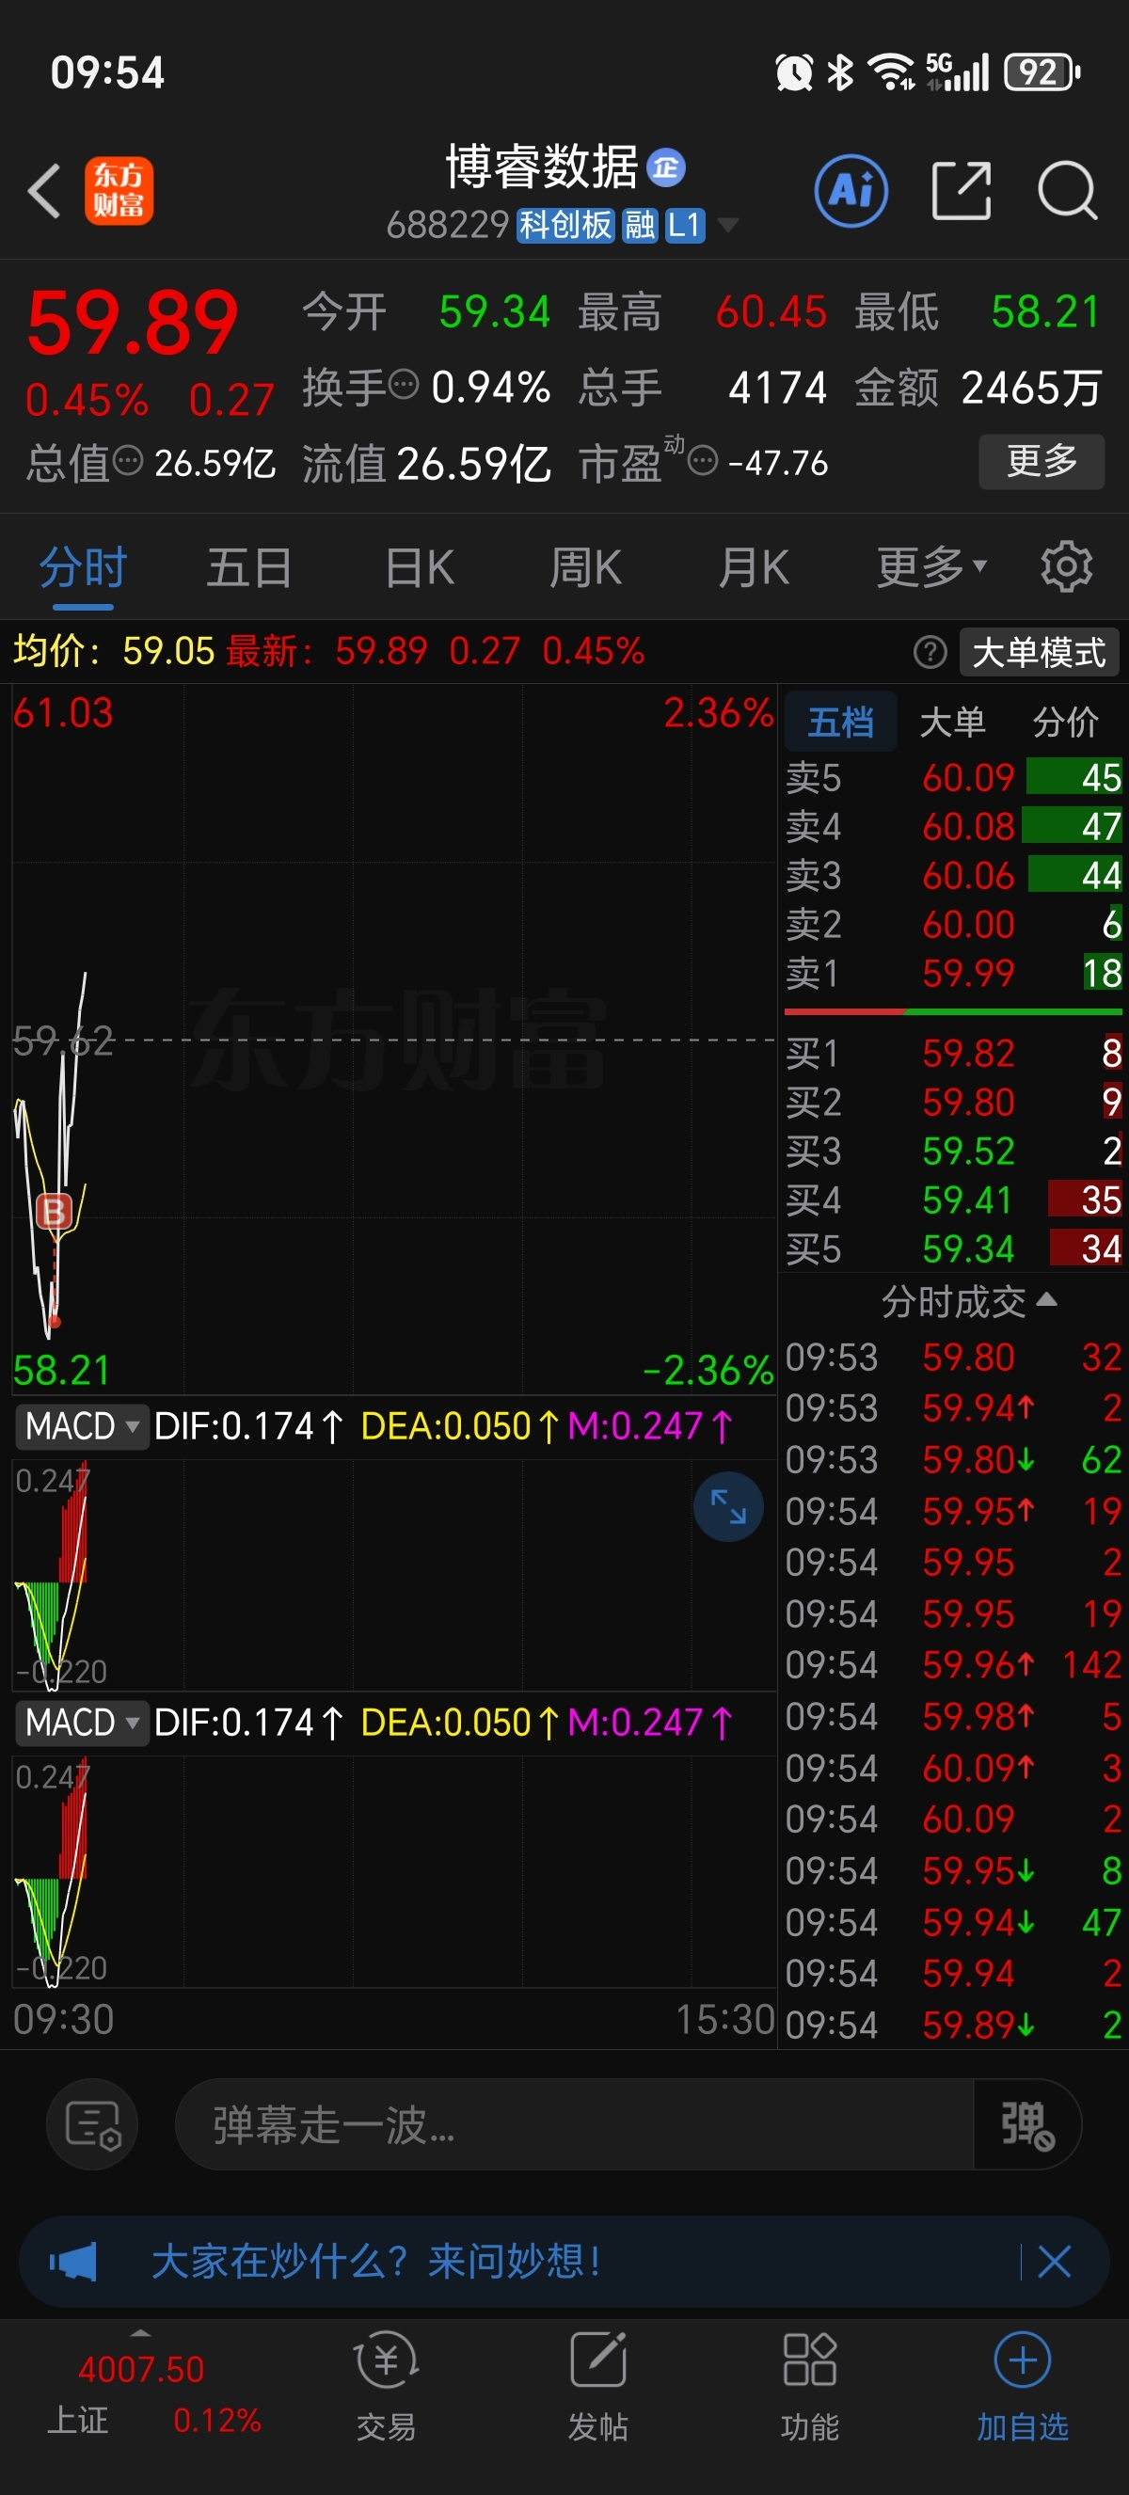Screen dimensions: 1129x2495
Task: Tap the 买5 59.34 order row
Action: click(x=953, y=1248)
